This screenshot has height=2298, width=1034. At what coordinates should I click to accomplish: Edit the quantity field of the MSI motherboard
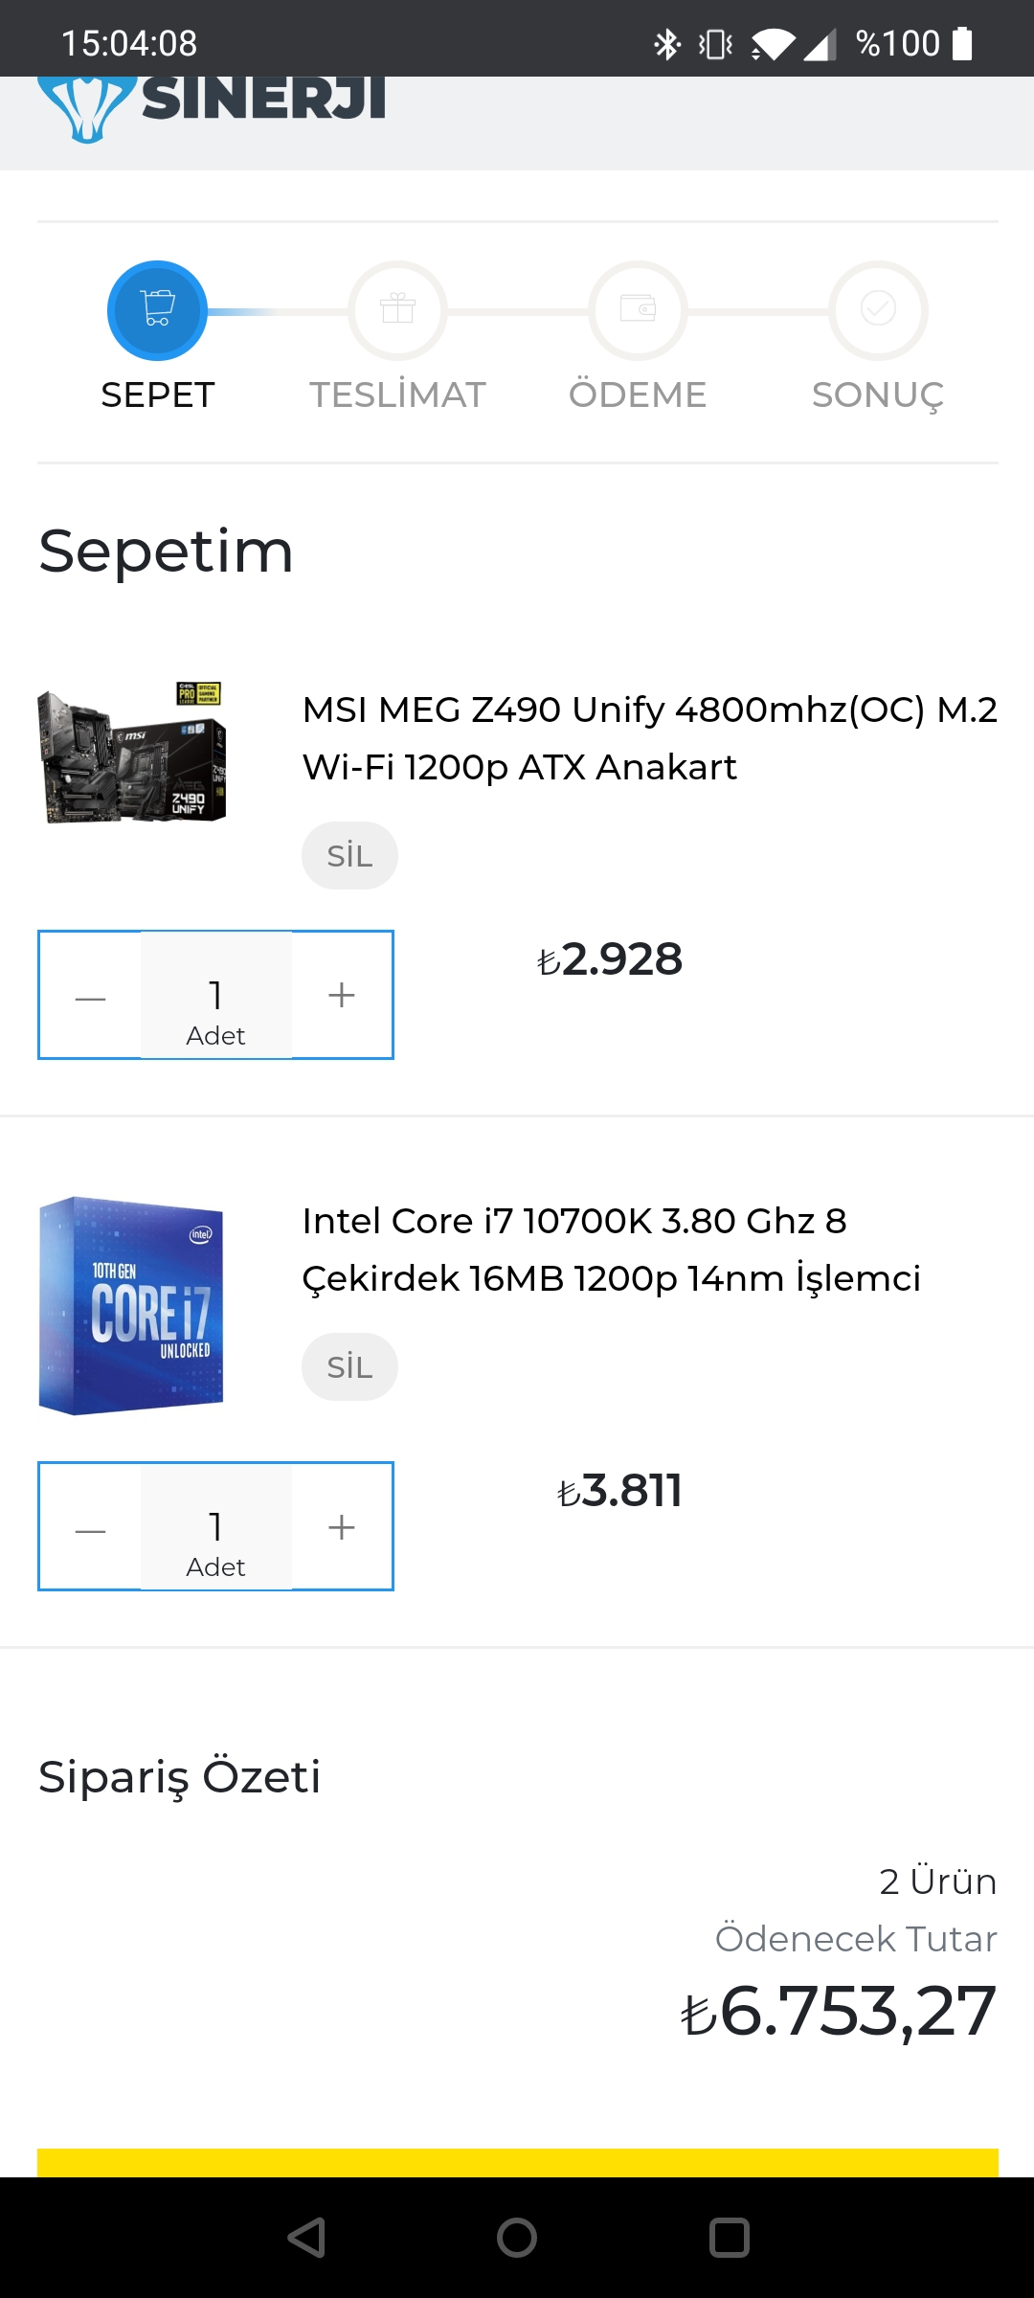(216, 996)
